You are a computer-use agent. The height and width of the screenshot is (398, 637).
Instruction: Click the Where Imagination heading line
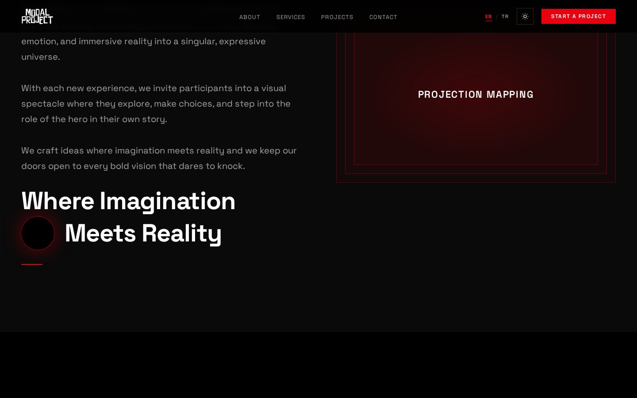coord(128,201)
